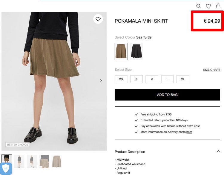Image resolution: width=224 pixels, height=175 pixels.
Task: Collapse the Product Description section
Action: click(x=219, y=151)
